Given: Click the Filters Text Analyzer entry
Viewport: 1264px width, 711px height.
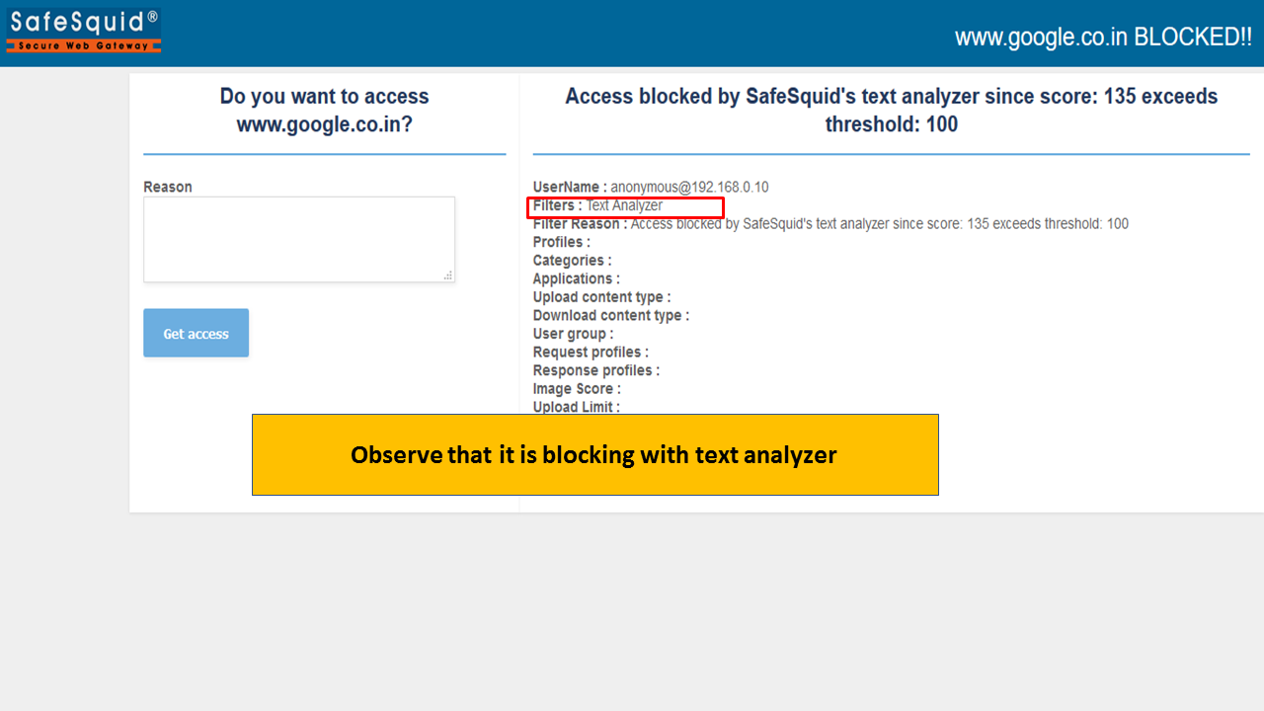Looking at the screenshot, I should point(597,205).
